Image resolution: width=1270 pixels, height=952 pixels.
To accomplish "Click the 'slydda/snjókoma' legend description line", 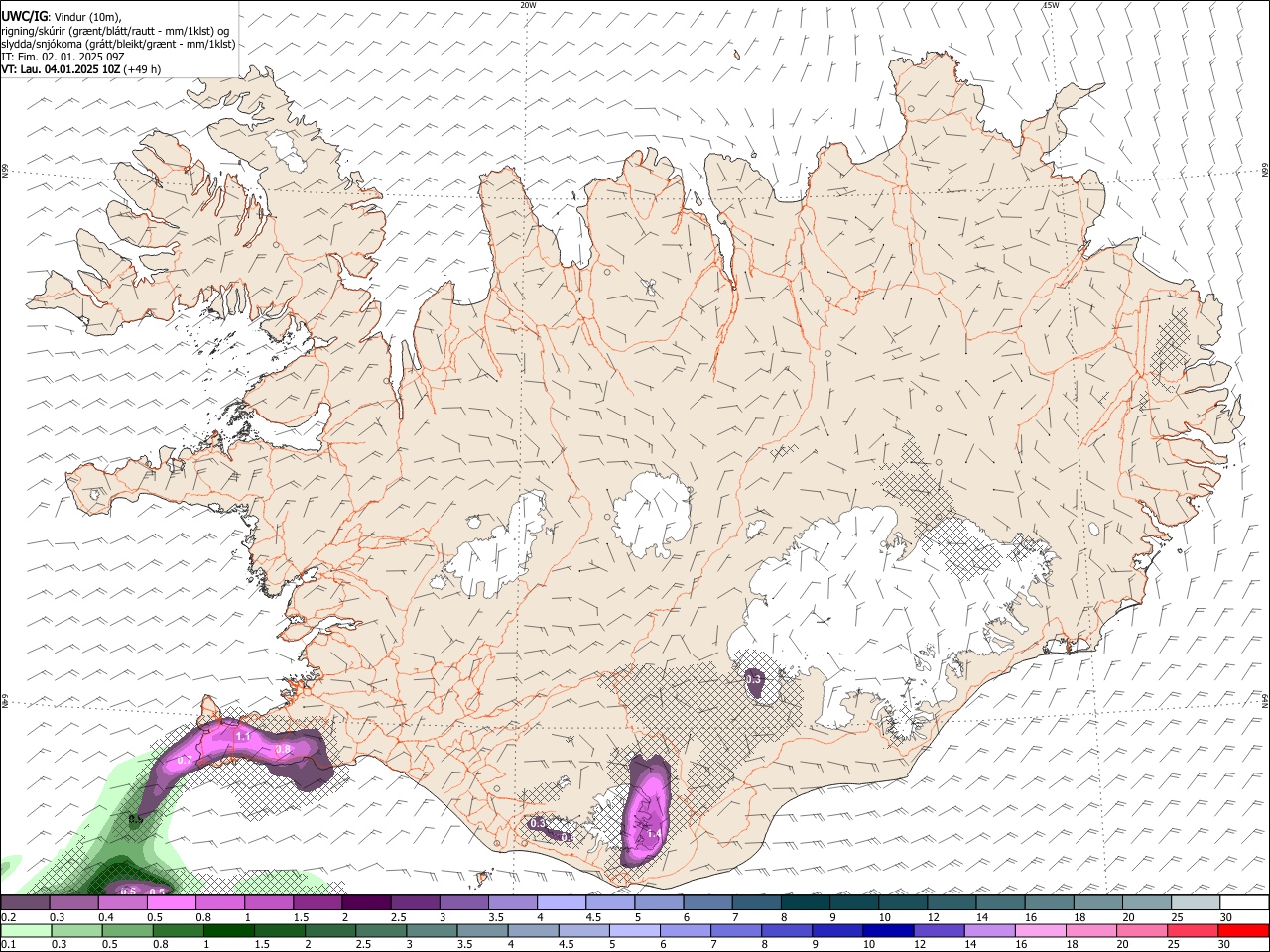I will (118, 44).
